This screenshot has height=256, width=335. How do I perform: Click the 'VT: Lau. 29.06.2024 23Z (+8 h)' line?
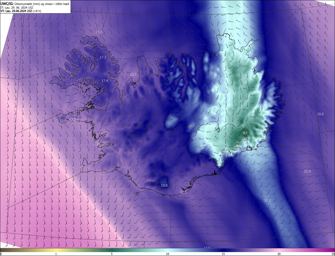pos(21,11)
